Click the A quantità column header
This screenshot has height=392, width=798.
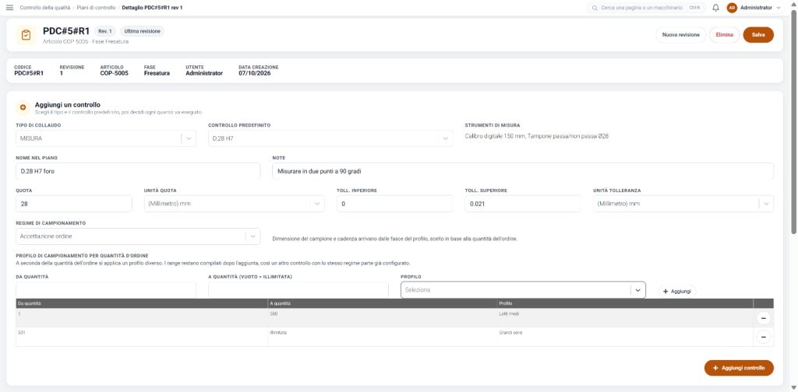(383, 303)
